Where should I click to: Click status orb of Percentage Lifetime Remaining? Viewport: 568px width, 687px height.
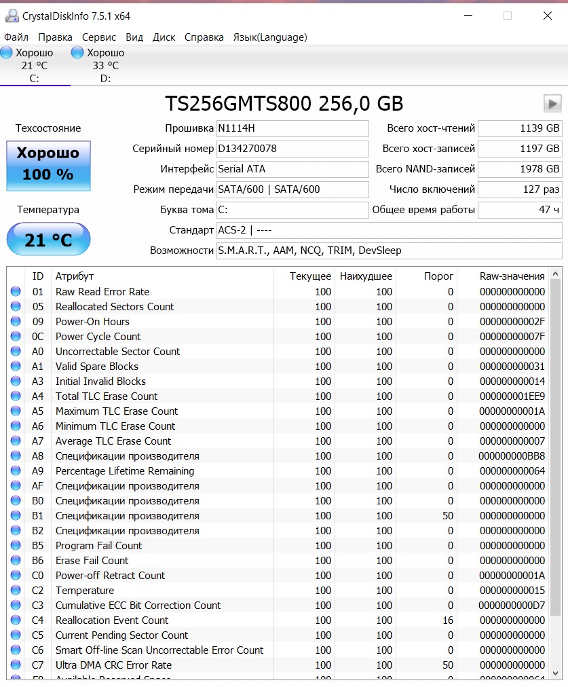(16, 470)
